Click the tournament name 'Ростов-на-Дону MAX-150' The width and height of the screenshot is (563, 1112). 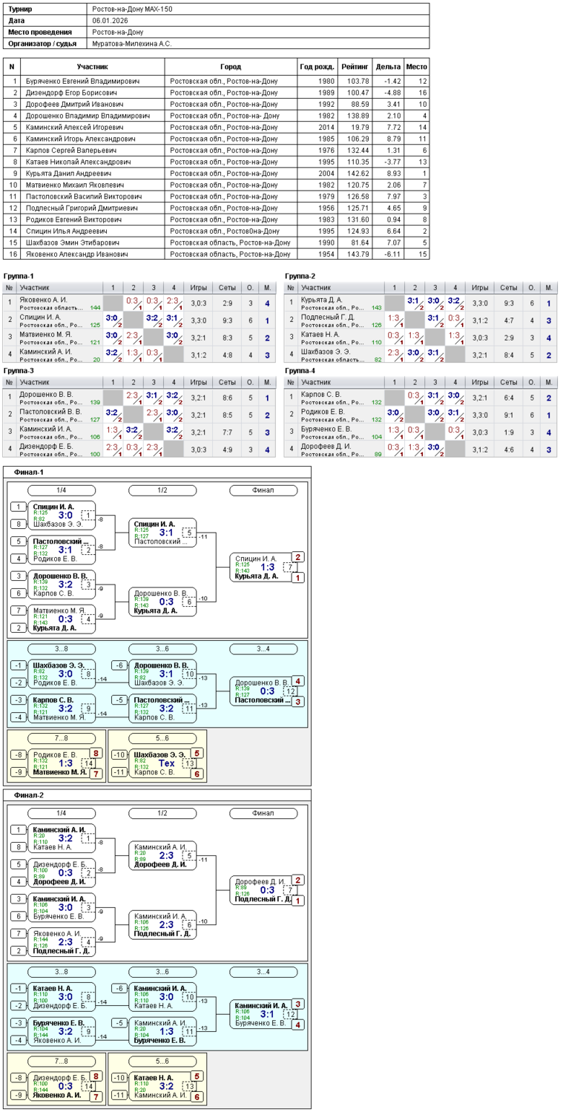pos(131,10)
